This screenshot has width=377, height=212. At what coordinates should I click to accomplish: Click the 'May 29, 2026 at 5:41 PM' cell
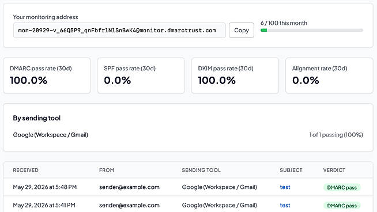coord(44,205)
